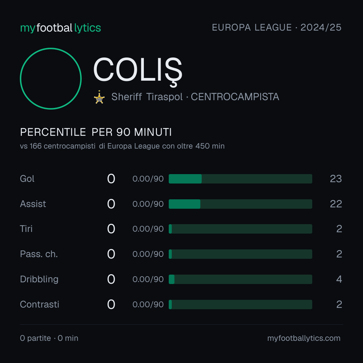This screenshot has width=363, height=363.
Task: Click the Europa League 2024/25 label
Action: pos(277,28)
